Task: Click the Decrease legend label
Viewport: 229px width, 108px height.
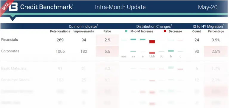Action: click(175, 31)
